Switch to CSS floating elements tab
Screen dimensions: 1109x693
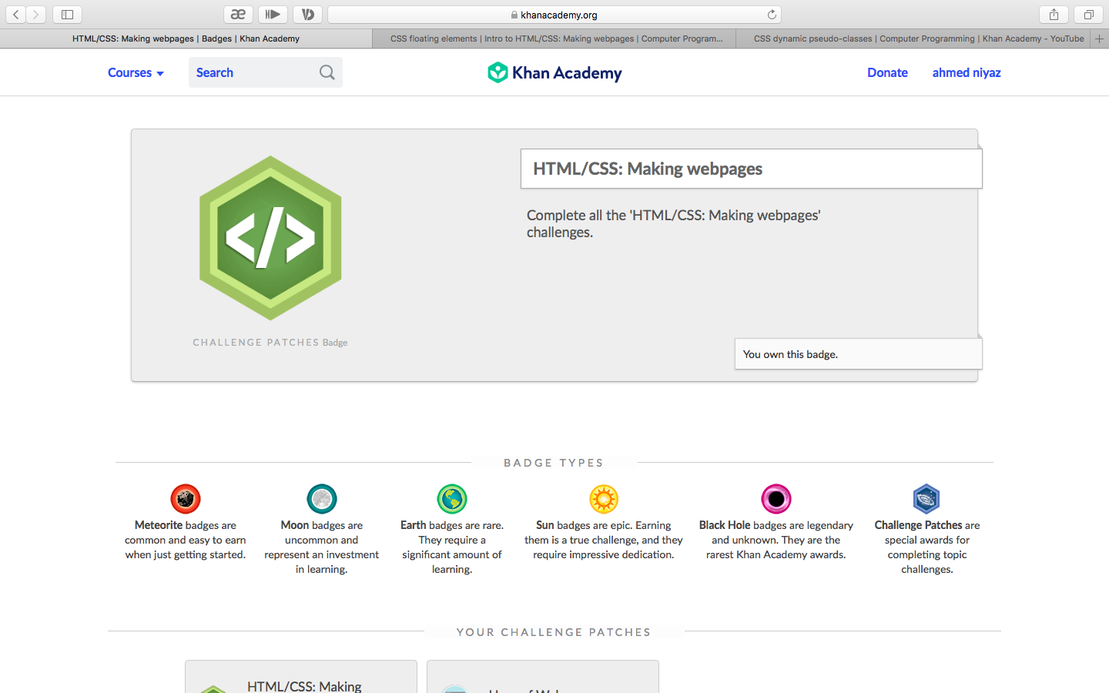(x=554, y=38)
